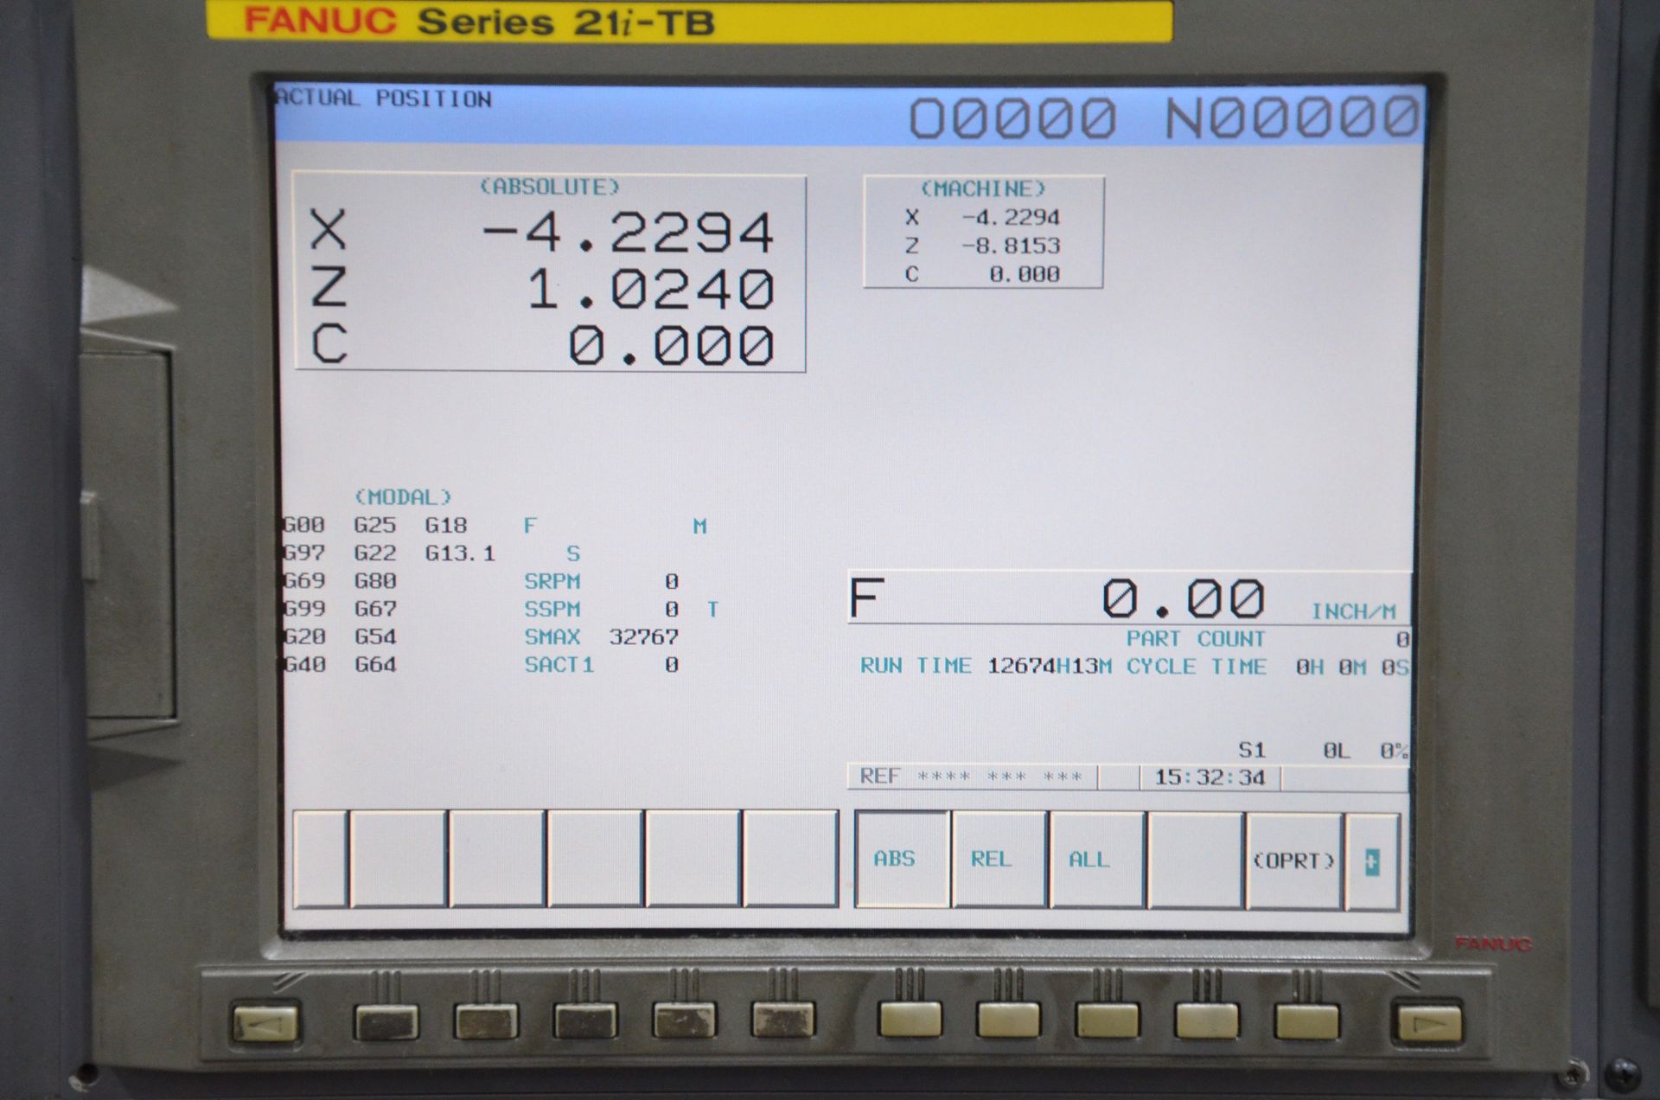Click the N00000 sequence number
1660x1100 pixels.
click(1293, 118)
